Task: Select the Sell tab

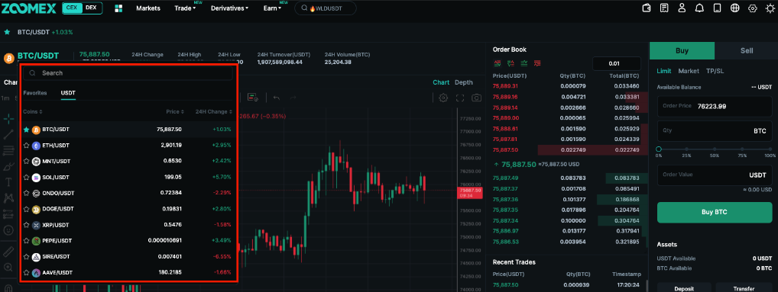Action: (x=746, y=50)
